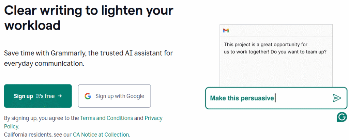Click the email text about team up
Screen dimensions: 349x140
[275, 48]
